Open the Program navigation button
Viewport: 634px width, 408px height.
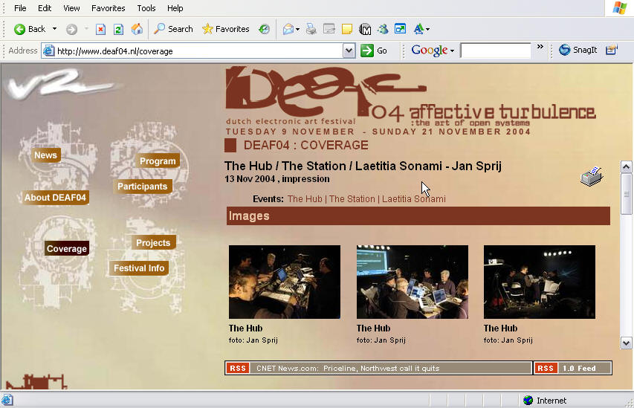[158, 161]
